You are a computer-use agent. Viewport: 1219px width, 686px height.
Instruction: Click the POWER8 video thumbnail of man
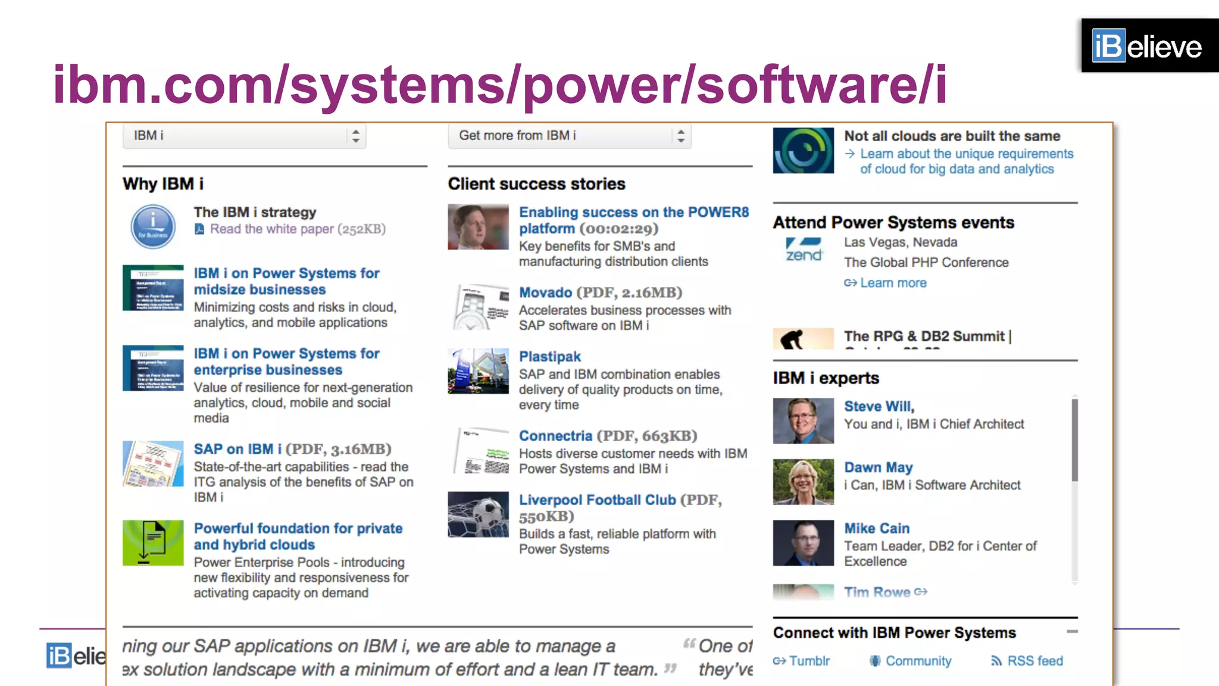479,227
